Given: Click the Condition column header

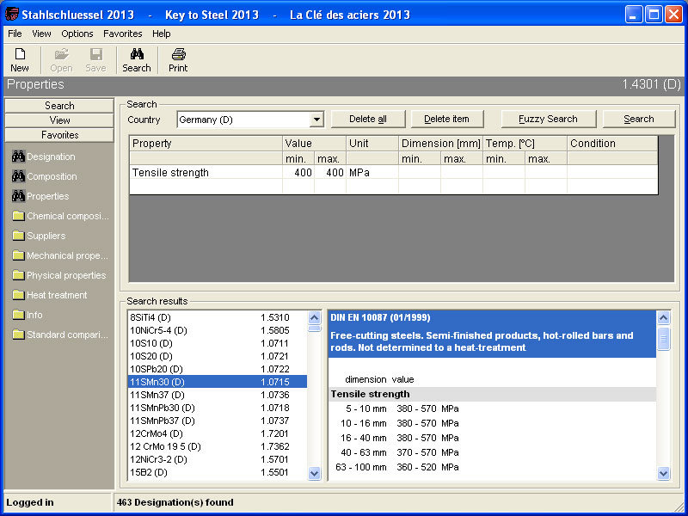Looking at the screenshot, I should [612, 144].
